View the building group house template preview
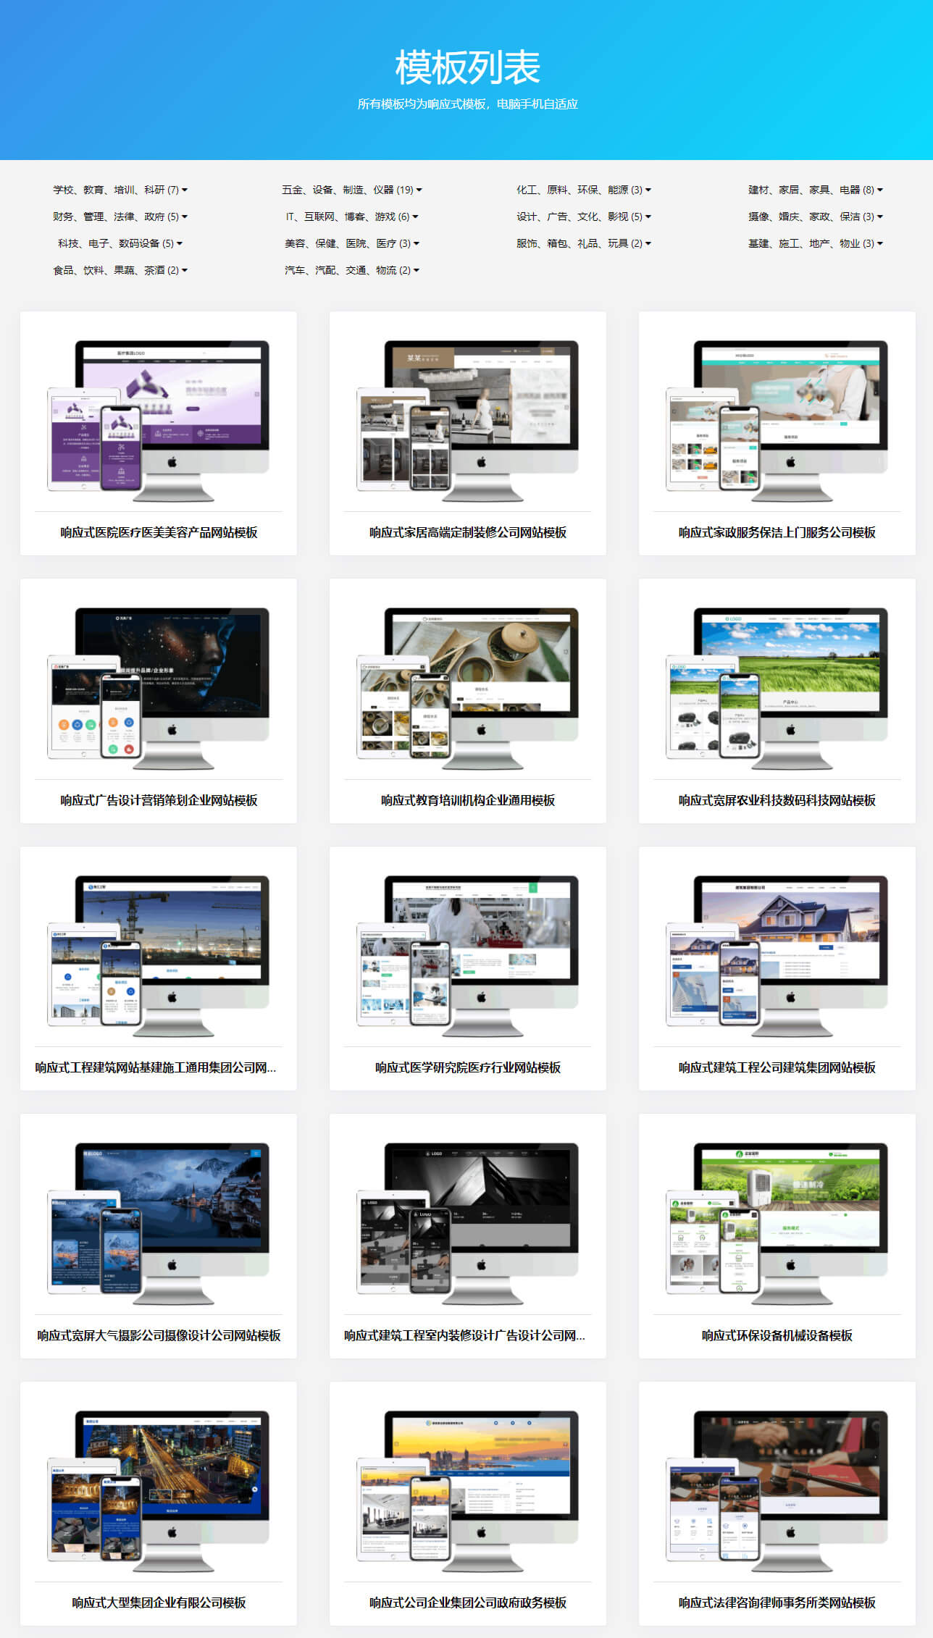The height and width of the screenshot is (1638, 933). 777,955
